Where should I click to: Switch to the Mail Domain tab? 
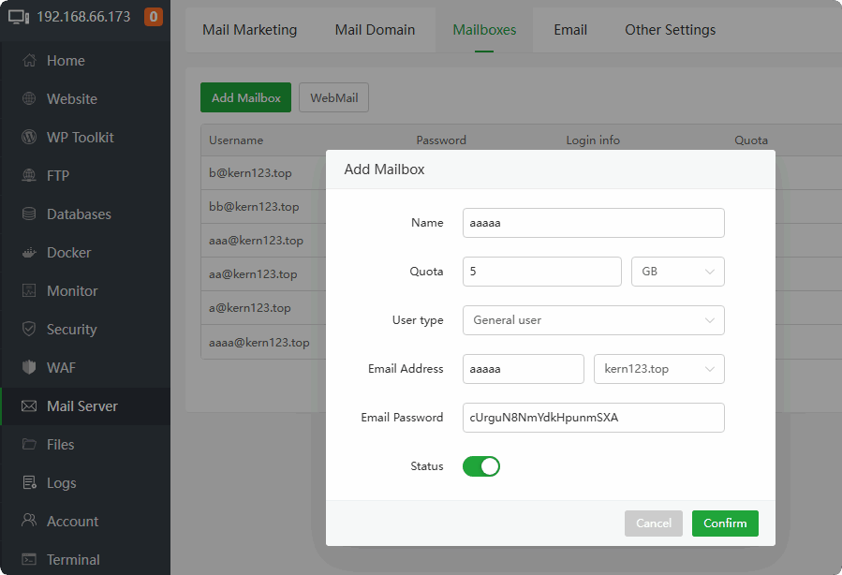coord(375,30)
